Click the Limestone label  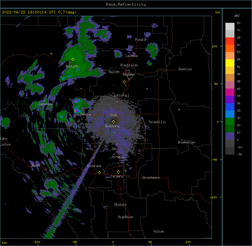[x=45, y=104]
